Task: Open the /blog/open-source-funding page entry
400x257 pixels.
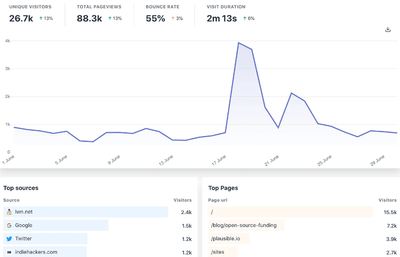Action: tap(243, 225)
